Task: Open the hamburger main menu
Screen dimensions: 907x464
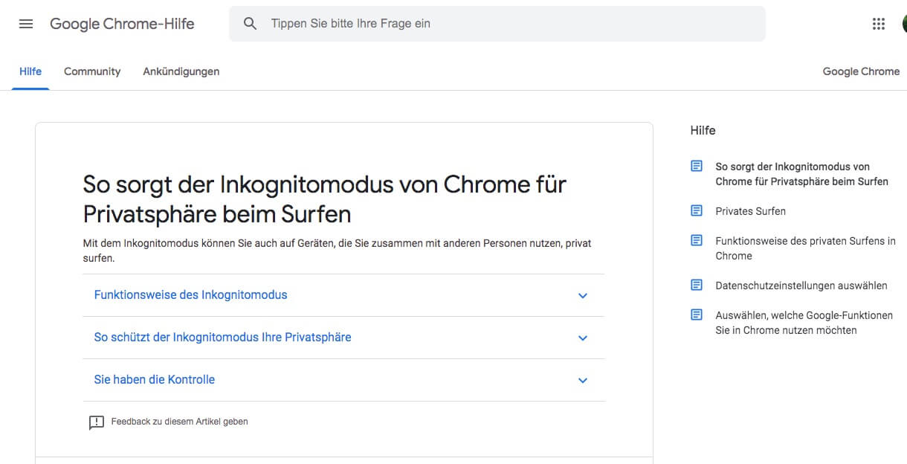Action: (x=26, y=24)
